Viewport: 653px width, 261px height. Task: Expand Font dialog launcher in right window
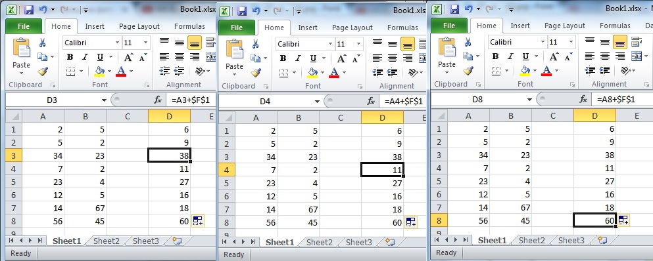pos(572,85)
